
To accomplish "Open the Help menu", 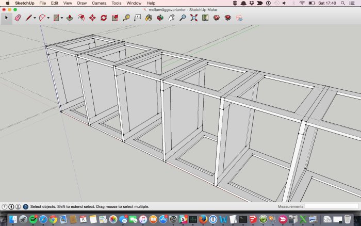I will pyautogui.click(x=151, y=3).
